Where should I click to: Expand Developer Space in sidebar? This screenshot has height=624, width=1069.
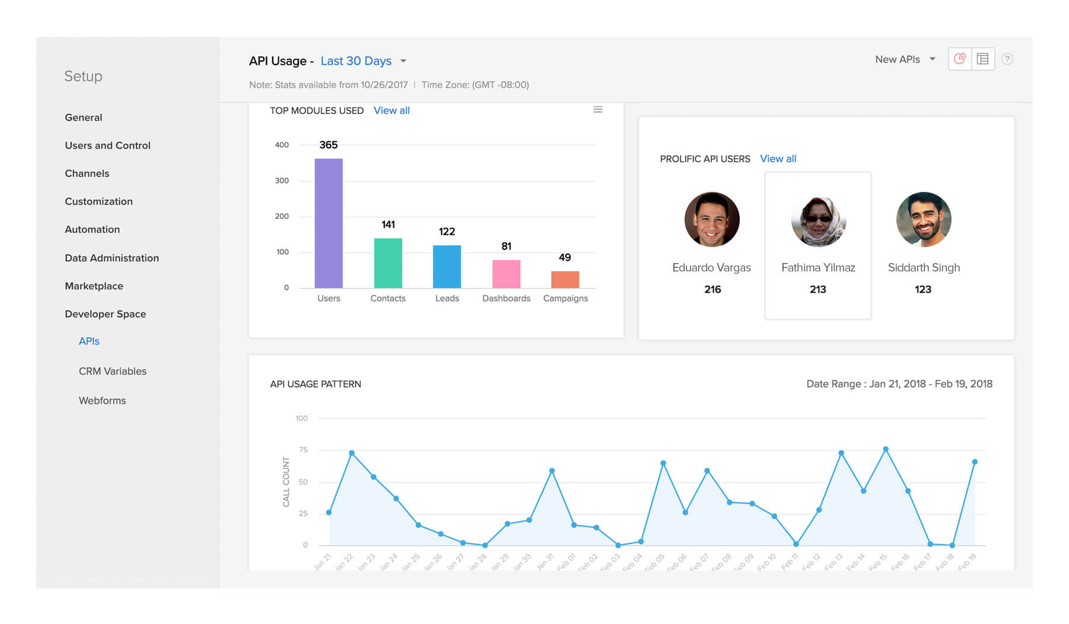click(105, 314)
